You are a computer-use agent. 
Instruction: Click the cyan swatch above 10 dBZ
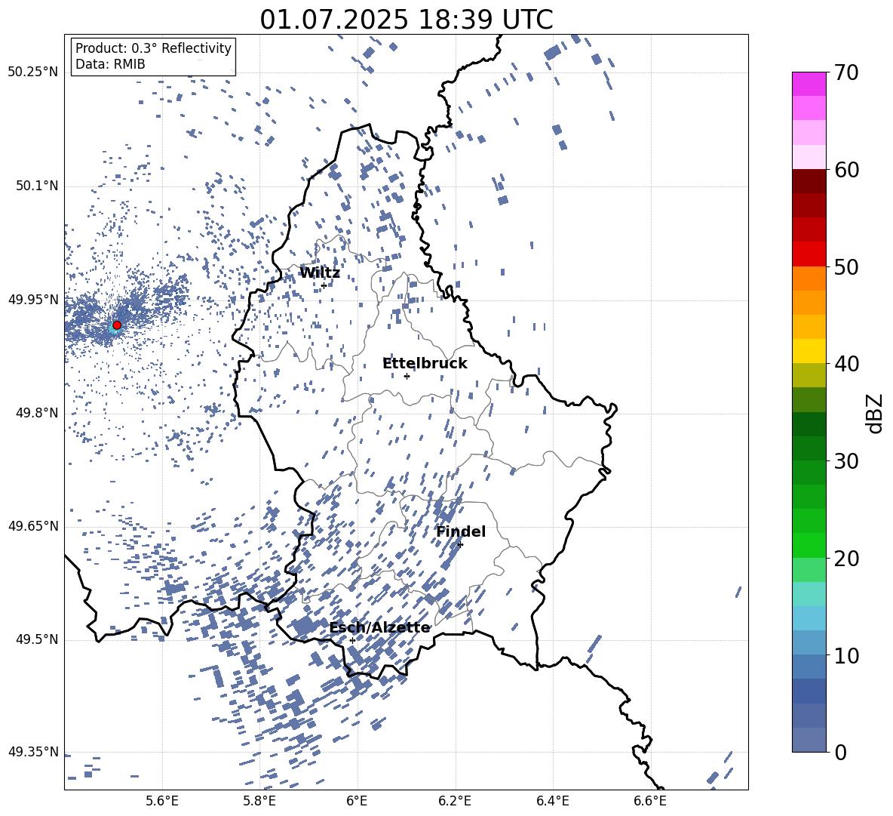tap(809, 618)
